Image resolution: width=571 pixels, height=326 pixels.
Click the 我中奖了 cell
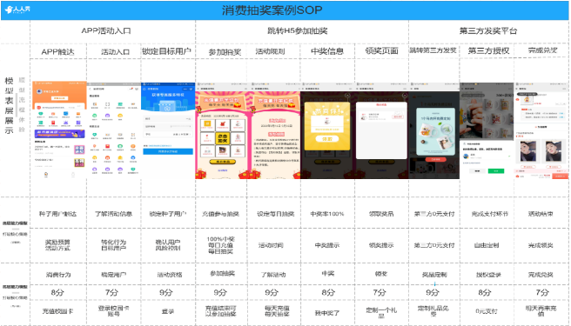[327, 313]
